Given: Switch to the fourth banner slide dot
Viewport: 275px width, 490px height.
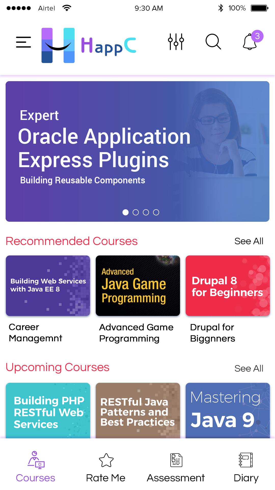Looking at the screenshot, I should pos(156,212).
